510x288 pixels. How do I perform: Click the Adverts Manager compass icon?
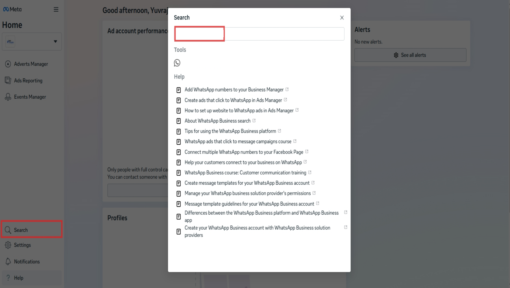pyautogui.click(x=8, y=64)
